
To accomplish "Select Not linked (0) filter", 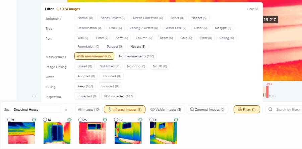I will tap(109, 66).
